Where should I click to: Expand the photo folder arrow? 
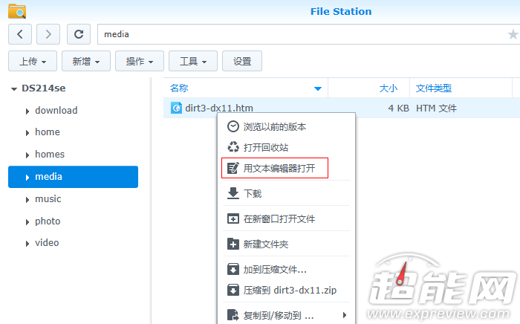coord(27,222)
